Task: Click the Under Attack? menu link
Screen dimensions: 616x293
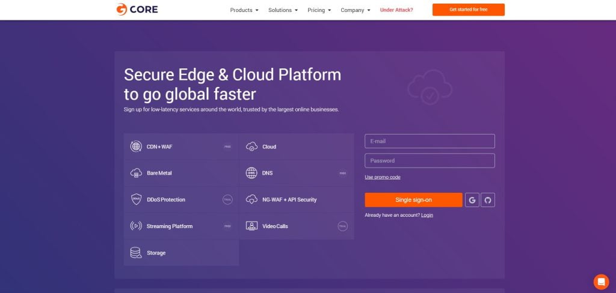Action: tap(396, 10)
